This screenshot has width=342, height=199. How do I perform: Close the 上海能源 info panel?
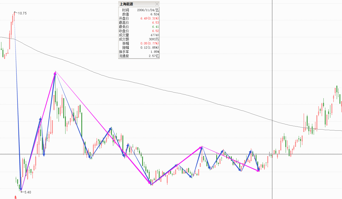(x=157, y=4)
